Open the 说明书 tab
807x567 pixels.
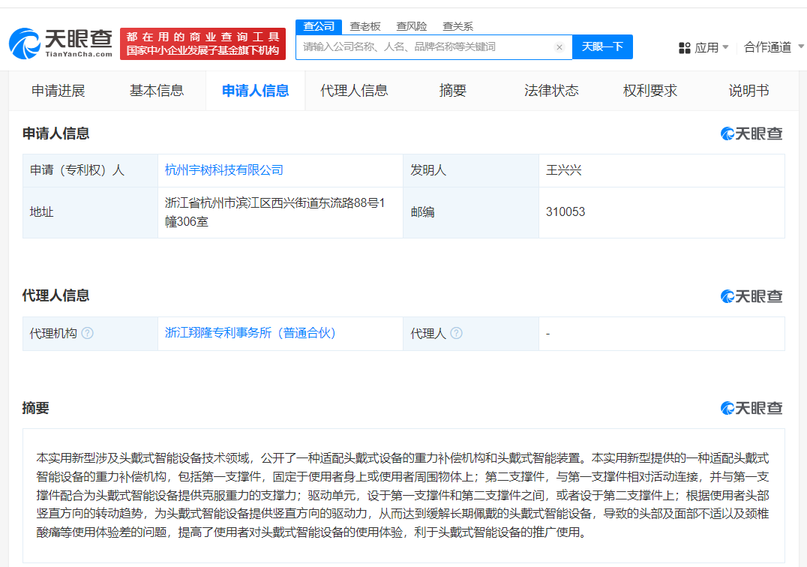coord(748,91)
